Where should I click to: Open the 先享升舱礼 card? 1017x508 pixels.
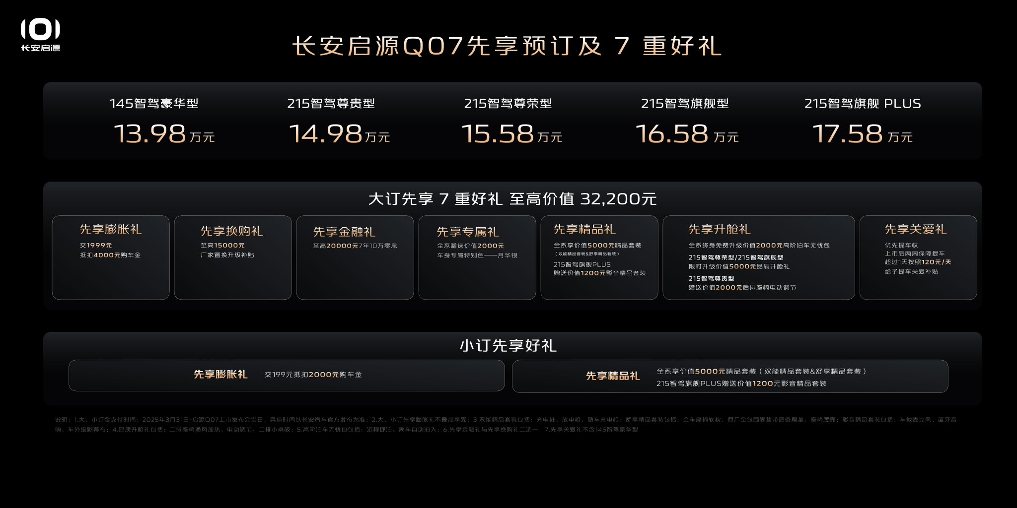coord(758,257)
